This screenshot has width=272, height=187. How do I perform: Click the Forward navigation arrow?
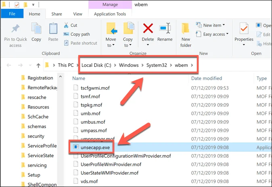[x=20, y=65]
